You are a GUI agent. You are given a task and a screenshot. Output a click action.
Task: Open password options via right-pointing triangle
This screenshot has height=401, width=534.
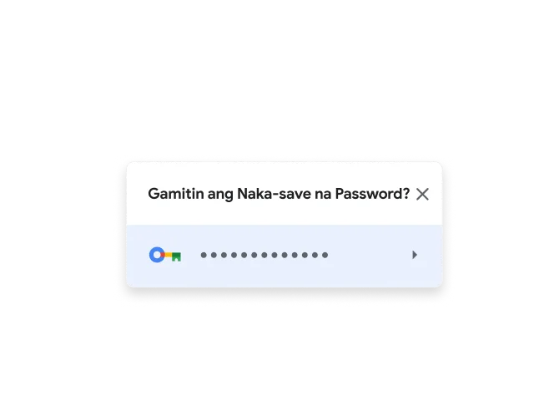(x=414, y=255)
